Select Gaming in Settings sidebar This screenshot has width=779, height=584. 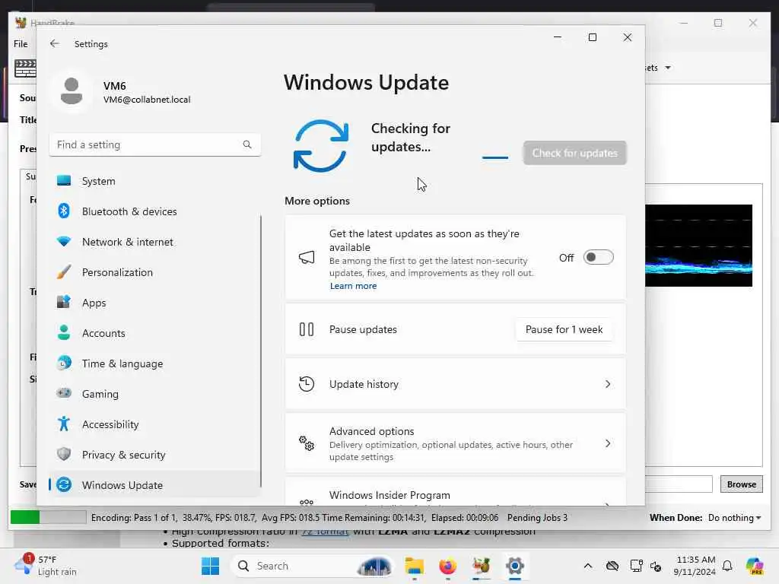pos(155,393)
